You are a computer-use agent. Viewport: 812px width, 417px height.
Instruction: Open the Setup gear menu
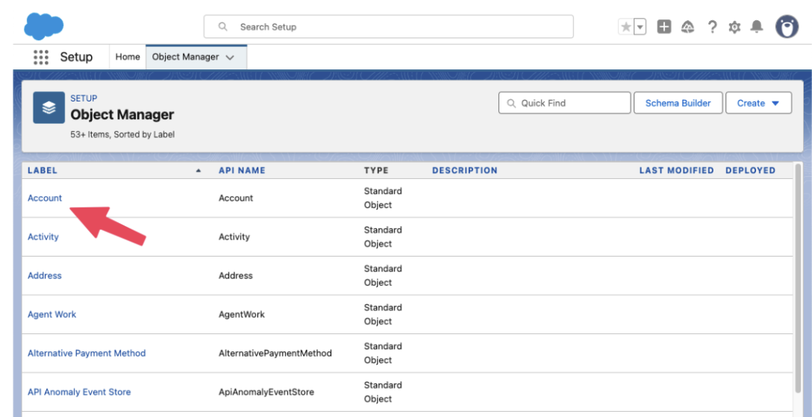click(x=734, y=27)
